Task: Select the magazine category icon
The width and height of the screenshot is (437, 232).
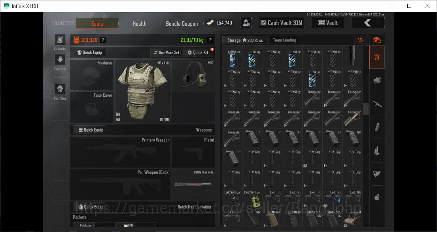Action: click(377, 127)
